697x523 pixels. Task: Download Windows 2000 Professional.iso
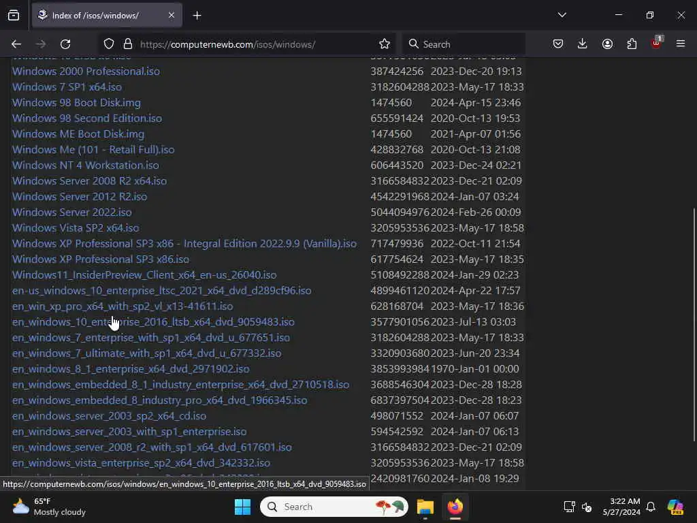tap(86, 71)
